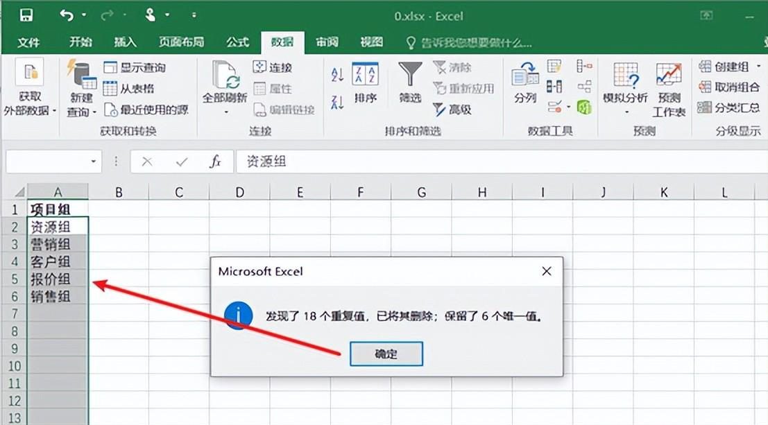768x425 pixels.
Task: Click 清除 filter button
Action: click(x=452, y=67)
